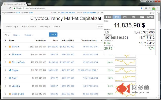161x100 pixels.
Task: Open the extension popup settings gear
Action: [150, 13]
